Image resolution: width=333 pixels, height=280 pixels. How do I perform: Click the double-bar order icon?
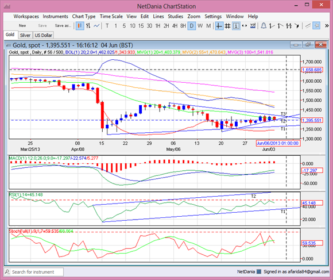click(x=289, y=26)
